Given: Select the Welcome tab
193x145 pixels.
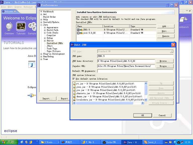Looking at the screenshot, I should [9, 11].
